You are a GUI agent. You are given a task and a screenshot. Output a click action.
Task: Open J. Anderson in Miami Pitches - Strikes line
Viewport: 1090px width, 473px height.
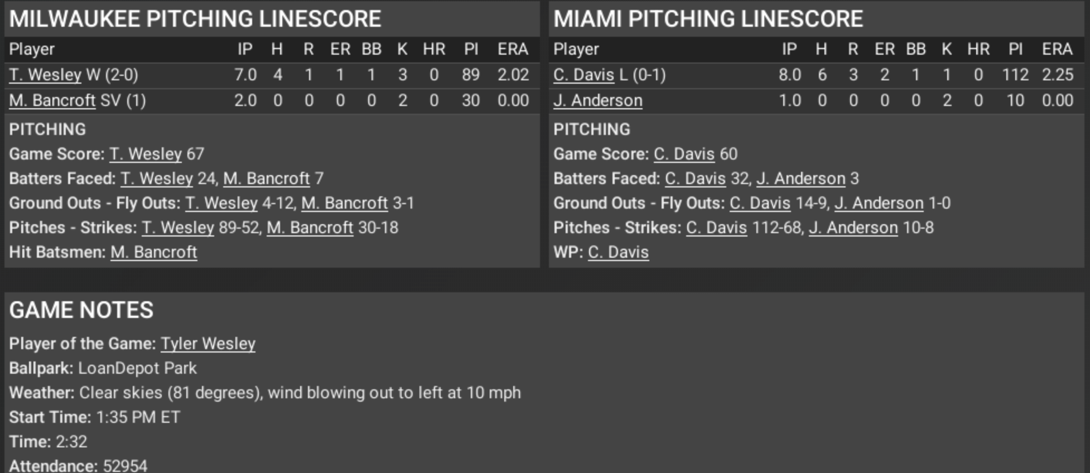[853, 228]
